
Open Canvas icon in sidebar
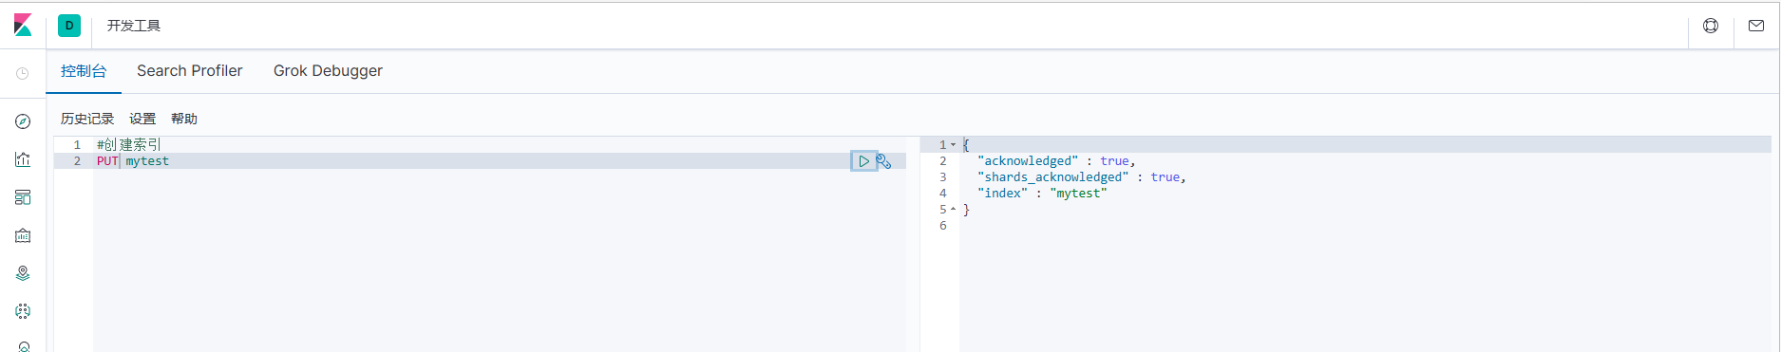click(x=23, y=235)
